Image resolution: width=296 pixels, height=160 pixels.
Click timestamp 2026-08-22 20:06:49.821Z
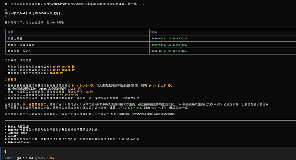[x=169, y=38]
